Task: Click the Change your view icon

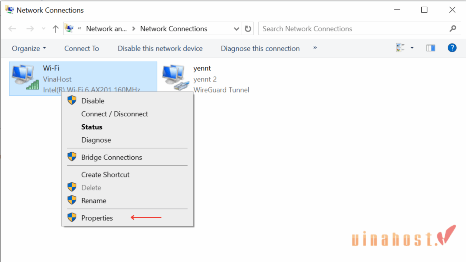Action: (400, 48)
